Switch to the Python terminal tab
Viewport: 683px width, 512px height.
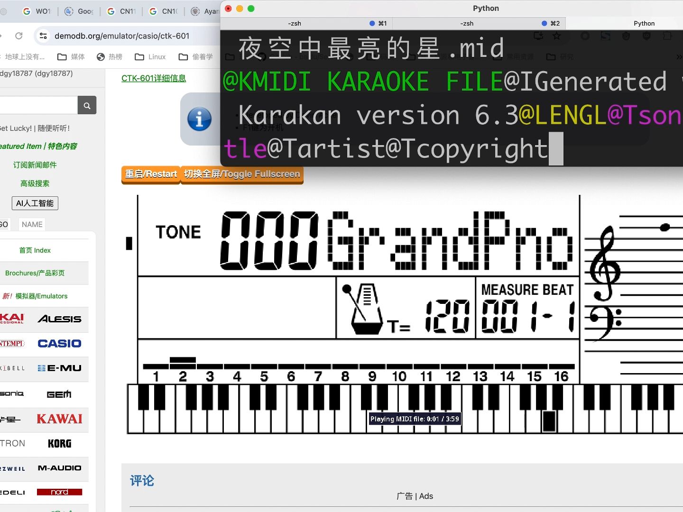[644, 23]
